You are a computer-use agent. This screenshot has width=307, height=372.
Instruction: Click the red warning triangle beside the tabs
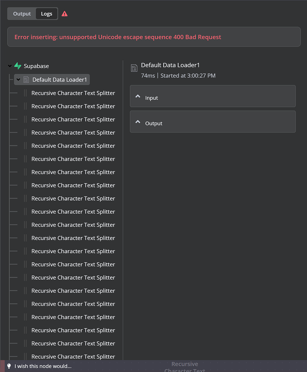(x=65, y=13)
